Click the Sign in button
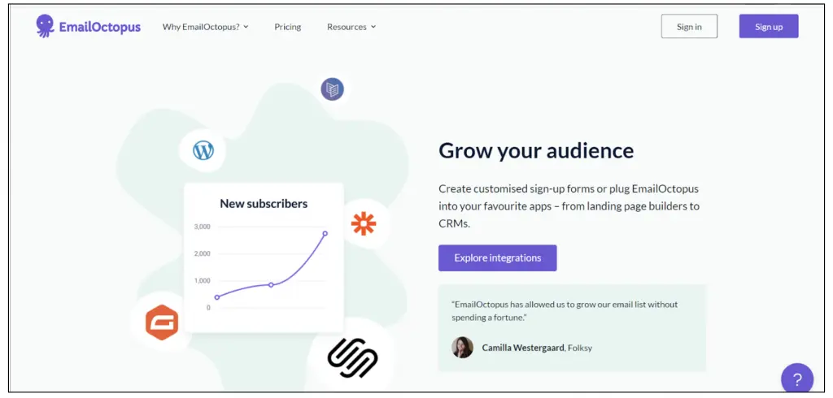The width and height of the screenshot is (833, 398). click(x=689, y=27)
